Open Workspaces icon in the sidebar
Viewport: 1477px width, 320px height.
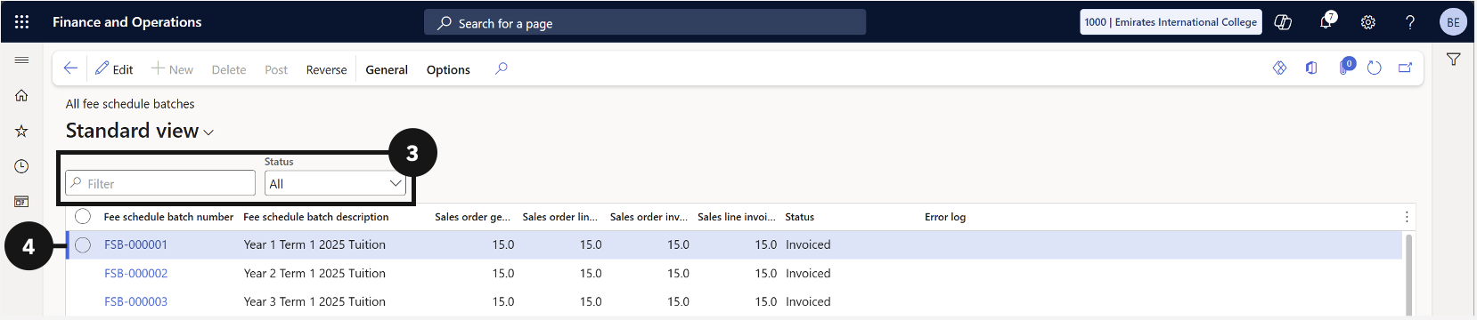point(21,202)
